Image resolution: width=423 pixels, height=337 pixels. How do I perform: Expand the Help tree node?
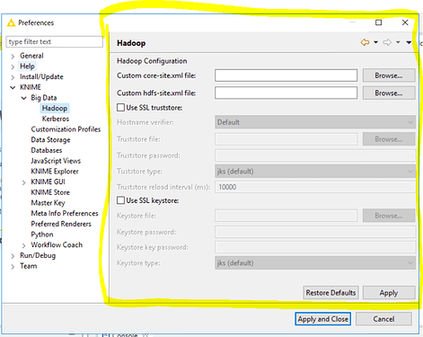pyautogui.click(x=13, y=67)
